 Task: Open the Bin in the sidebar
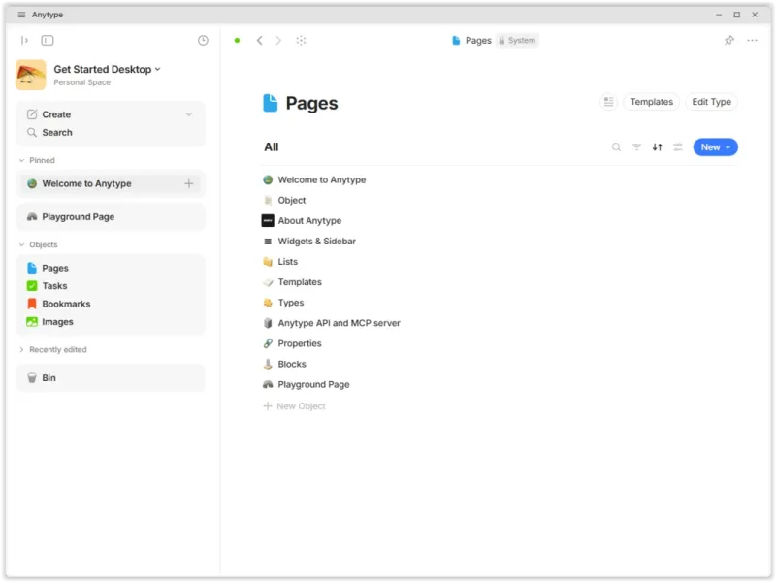click(111, 378)
